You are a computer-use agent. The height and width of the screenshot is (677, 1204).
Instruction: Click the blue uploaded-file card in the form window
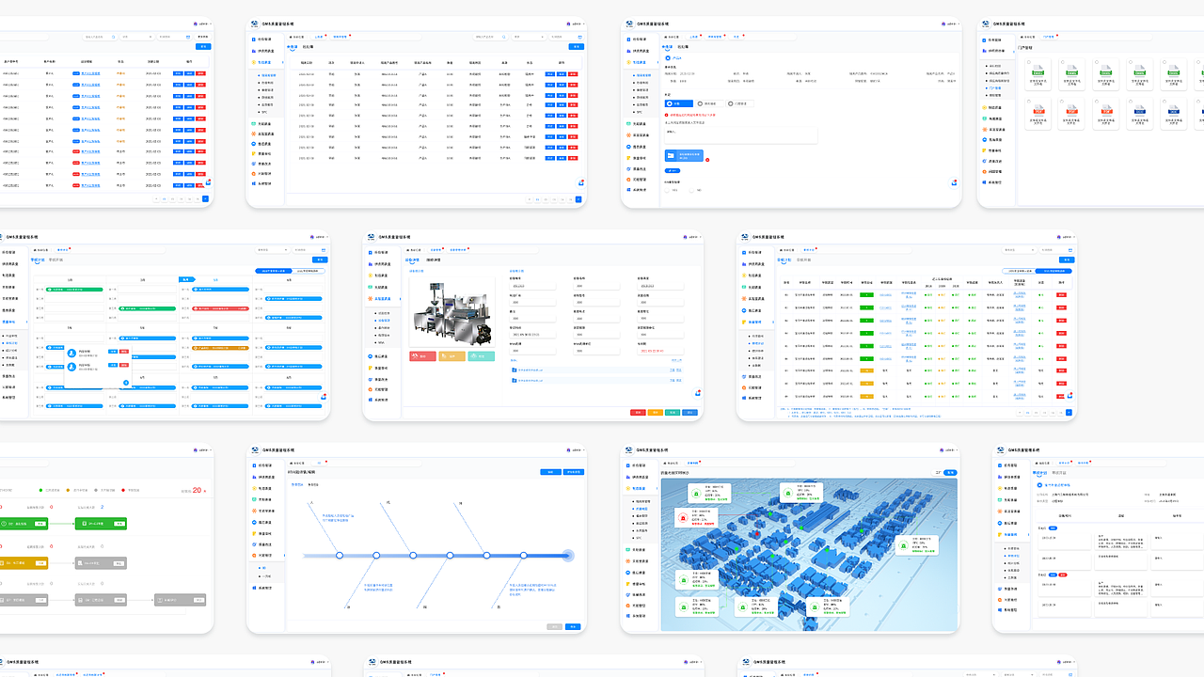click(x=684, y=155)
